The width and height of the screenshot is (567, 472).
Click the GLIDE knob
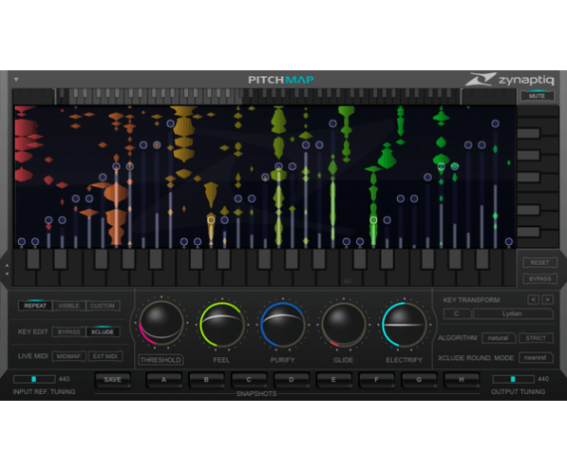(343, 325)
